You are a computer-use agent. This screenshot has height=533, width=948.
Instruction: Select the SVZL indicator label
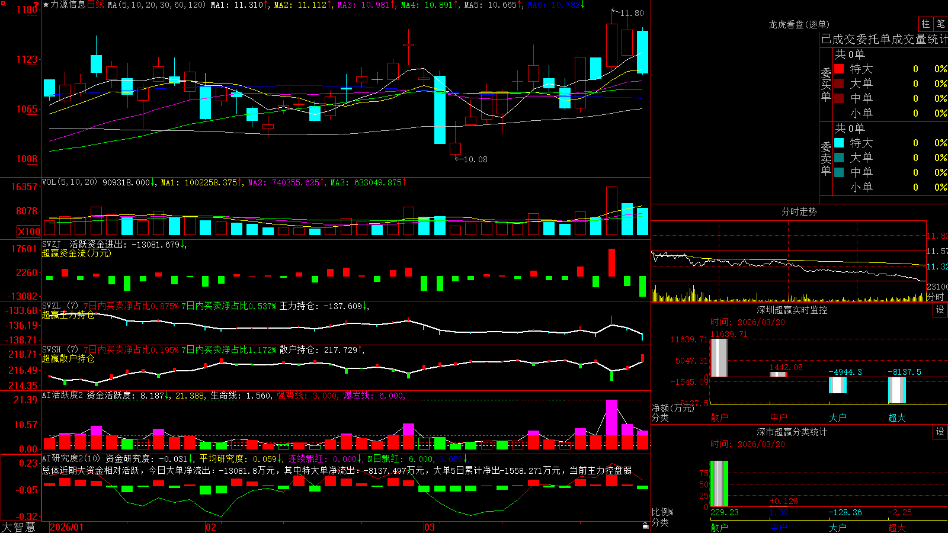coord(52,306)
